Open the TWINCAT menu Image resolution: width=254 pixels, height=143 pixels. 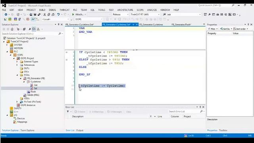tap(64, 10)
